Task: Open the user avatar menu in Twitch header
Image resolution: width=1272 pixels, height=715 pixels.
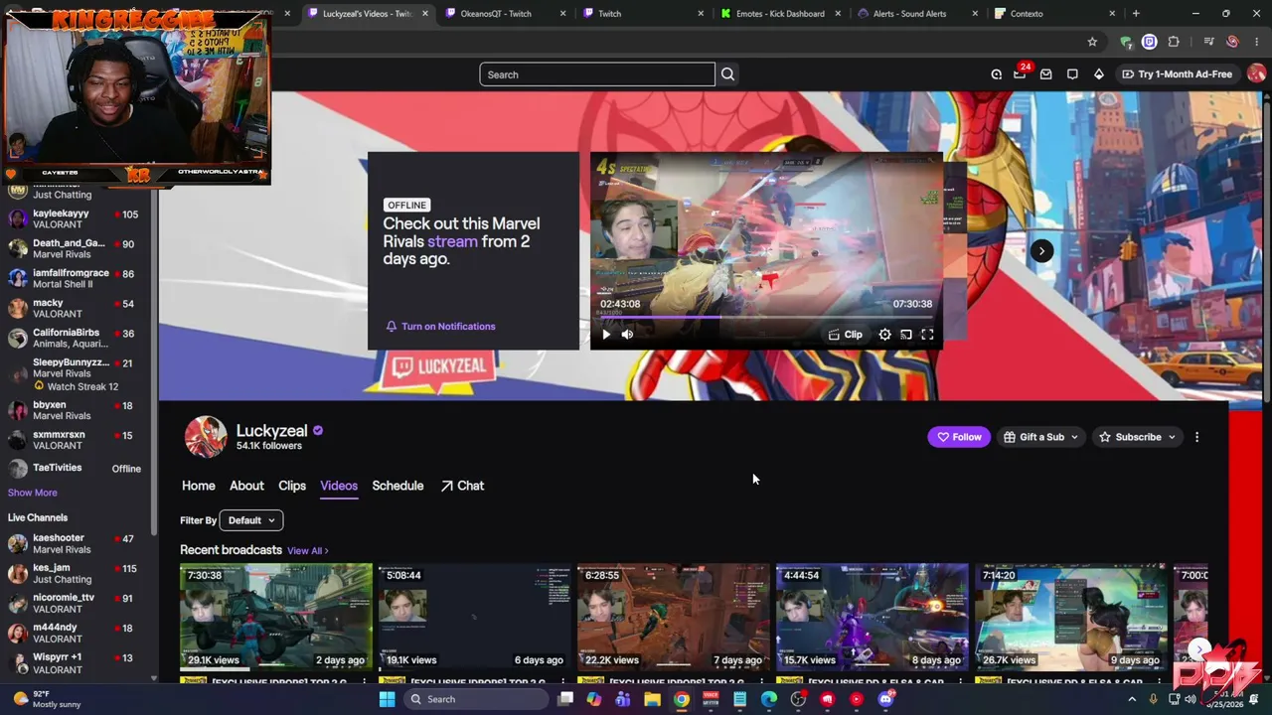Action: coord(1256,74)
